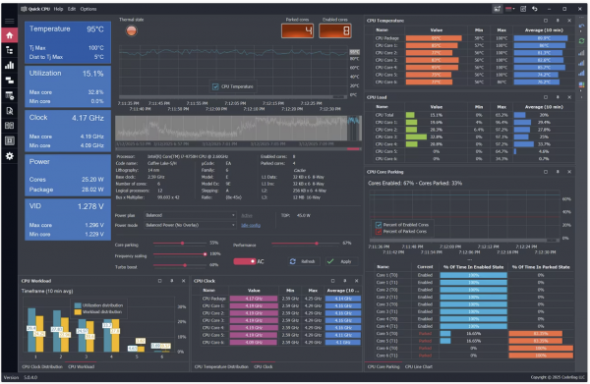
Task: Open the table with eye sidebar icon
Action: 10,95
